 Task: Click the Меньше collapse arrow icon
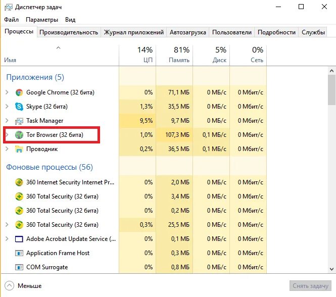9,286
